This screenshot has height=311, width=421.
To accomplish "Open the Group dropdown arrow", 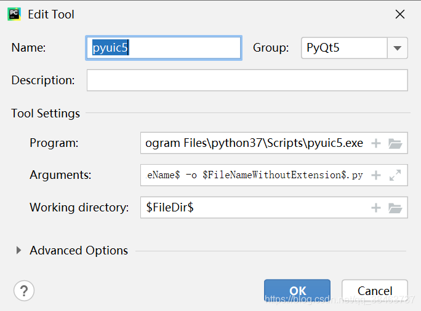I will click(x=397, y=48).
